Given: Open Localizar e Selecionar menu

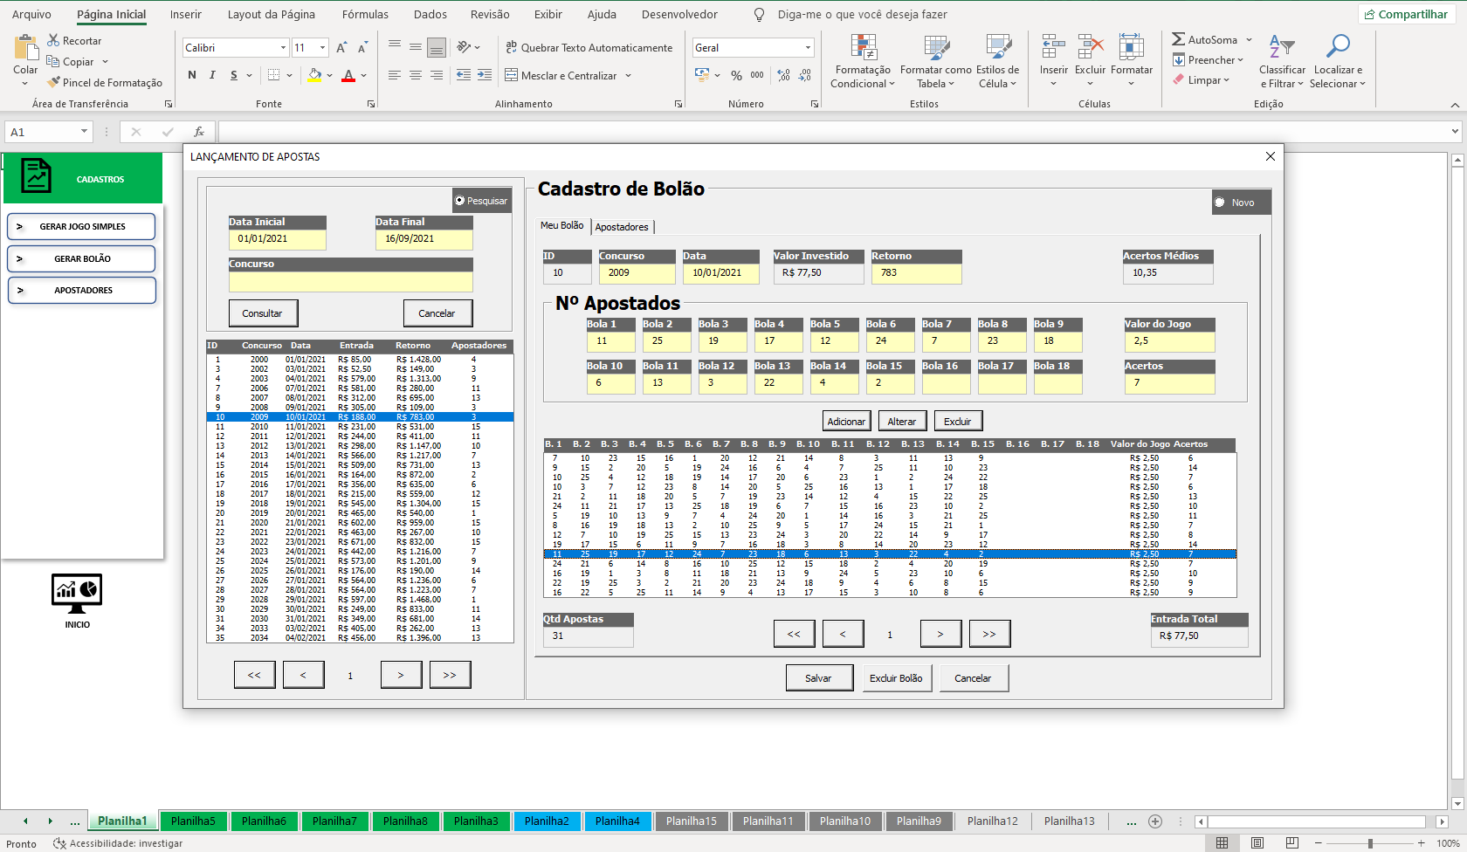Looking at the screenshot, I should pos(1337,61).
